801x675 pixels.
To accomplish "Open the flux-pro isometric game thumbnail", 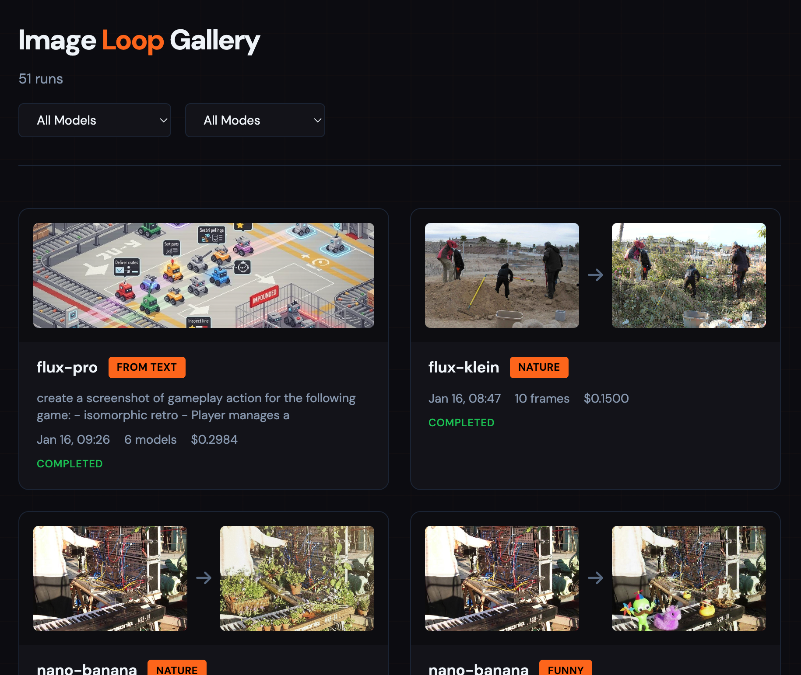I will tap(204, 275).
